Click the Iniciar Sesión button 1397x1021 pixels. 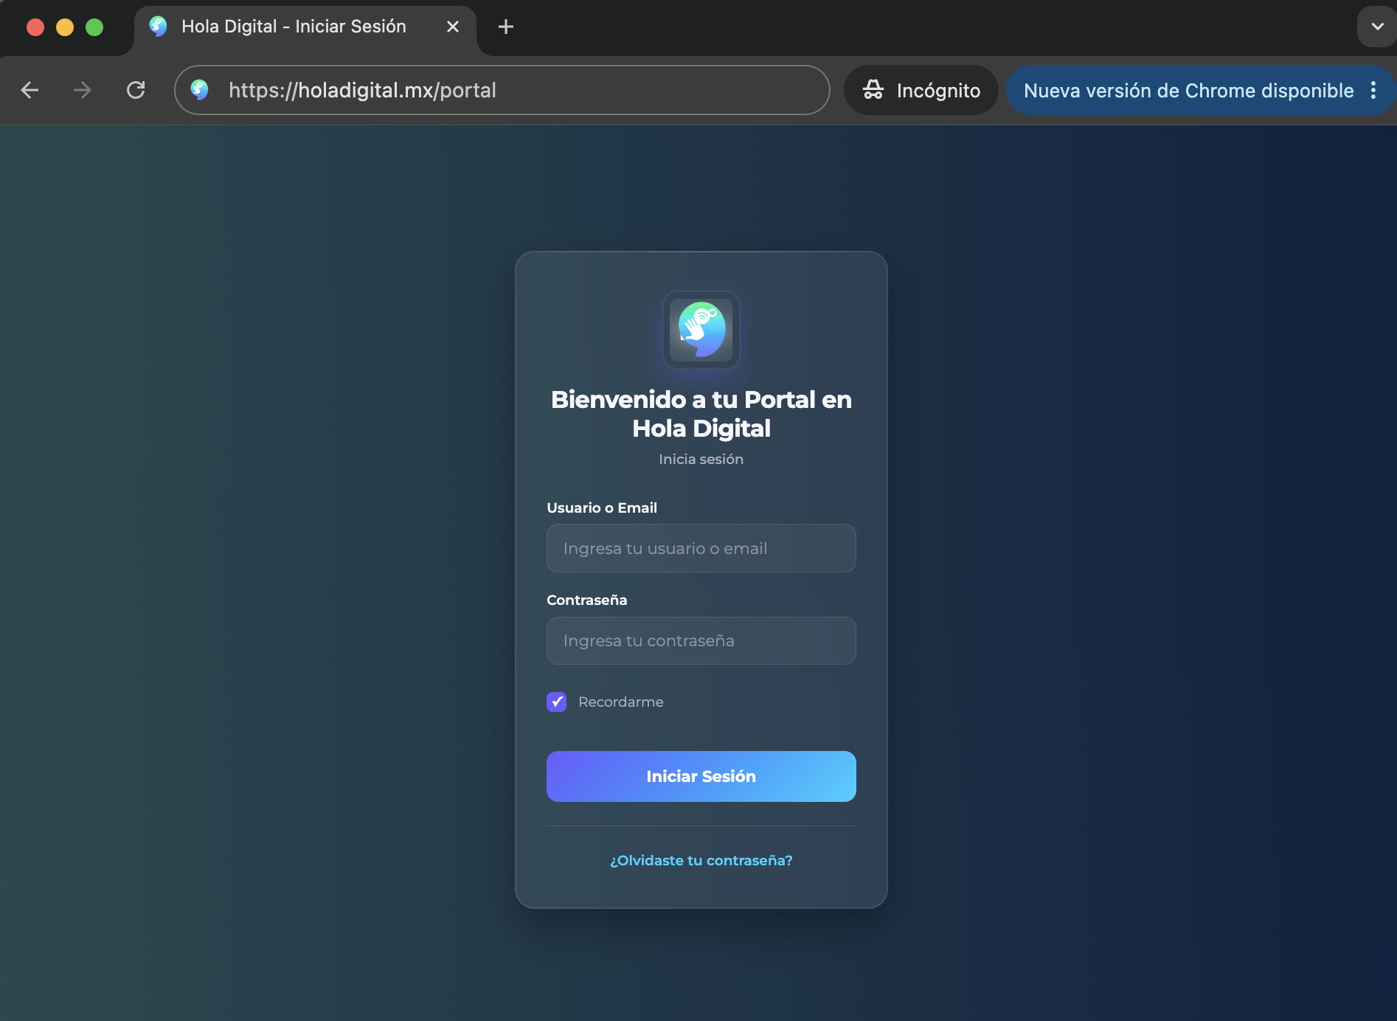tap(701, 776)
